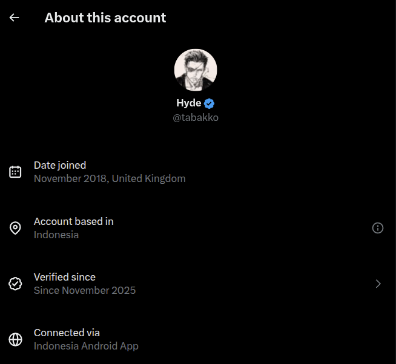The height and width of the screenshot is (364, 396).
Task: Select the Connected via label
Action: [67, 333]
